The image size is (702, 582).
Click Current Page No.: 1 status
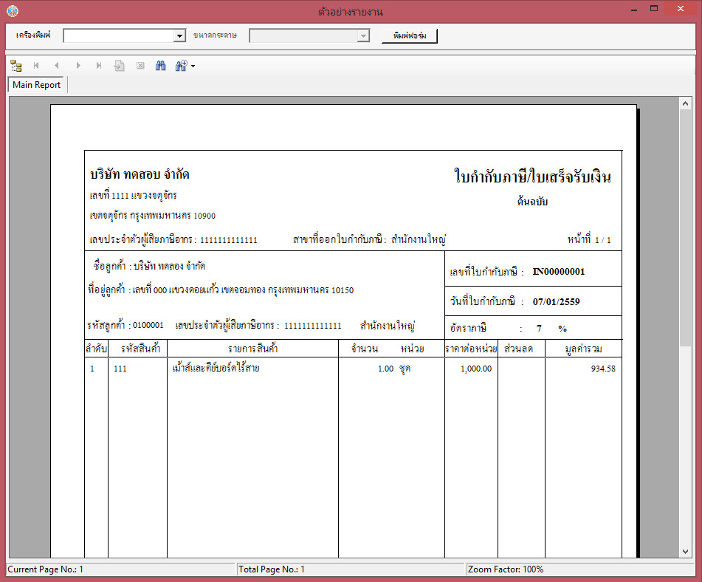click(45, 569)
